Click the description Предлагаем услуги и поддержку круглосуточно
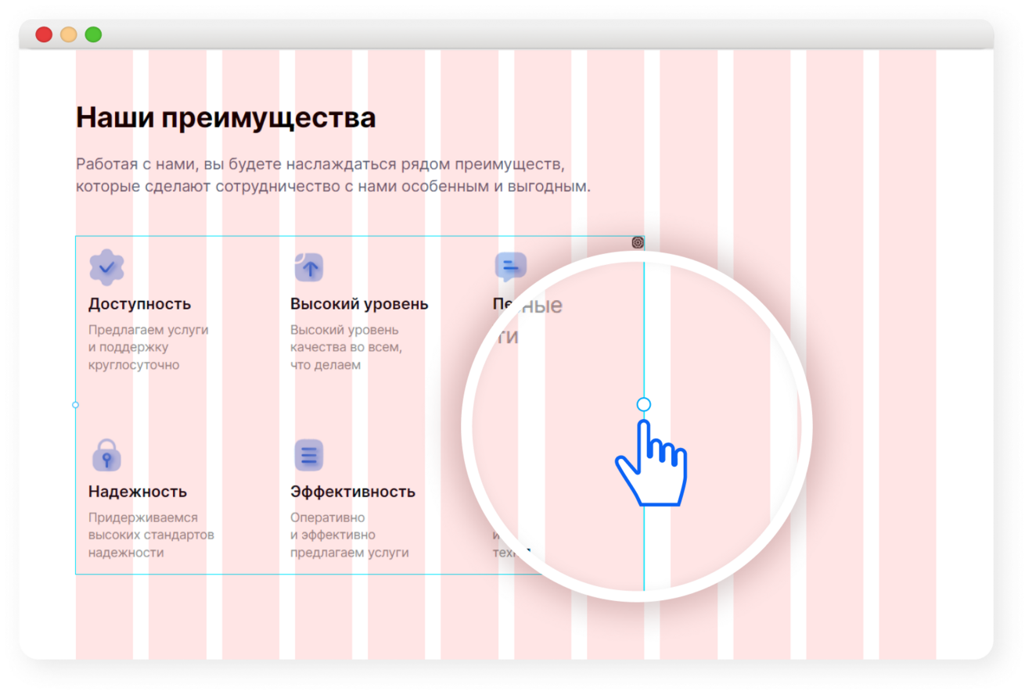The image size is (1025, 691). [149, 347]
